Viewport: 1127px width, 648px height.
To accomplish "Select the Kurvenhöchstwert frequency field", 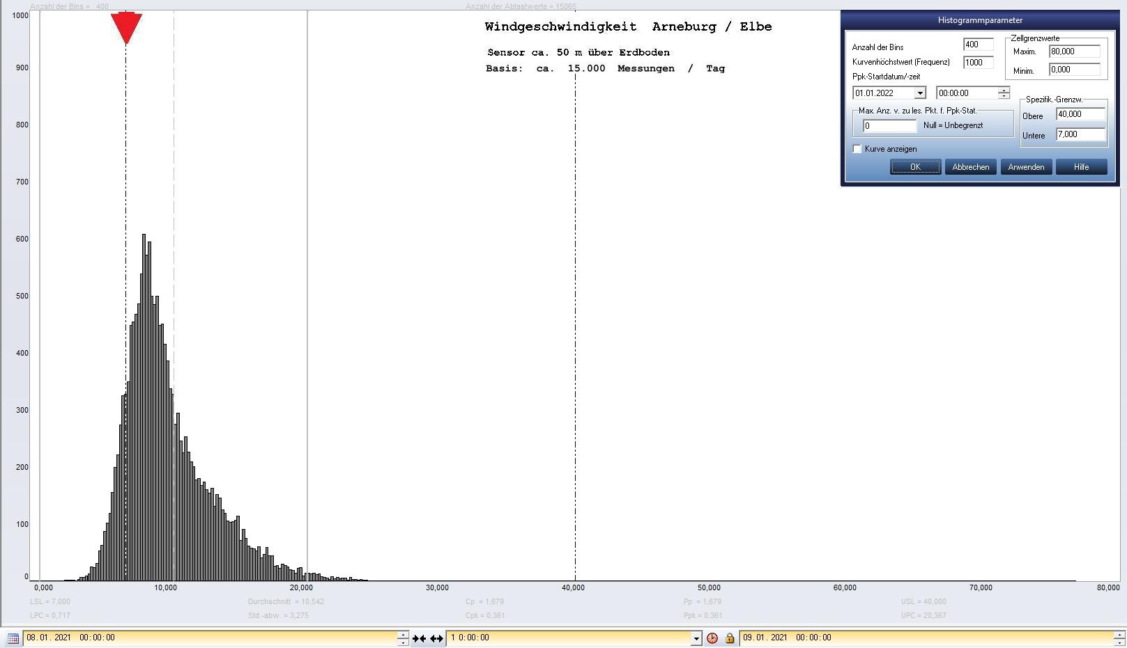I will click(x=978, y=63).
